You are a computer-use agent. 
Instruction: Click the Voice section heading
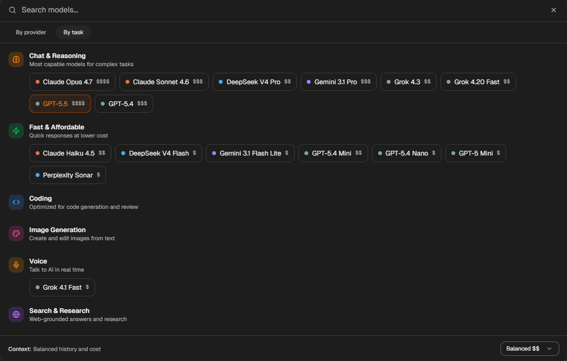[x=38, y=262]
